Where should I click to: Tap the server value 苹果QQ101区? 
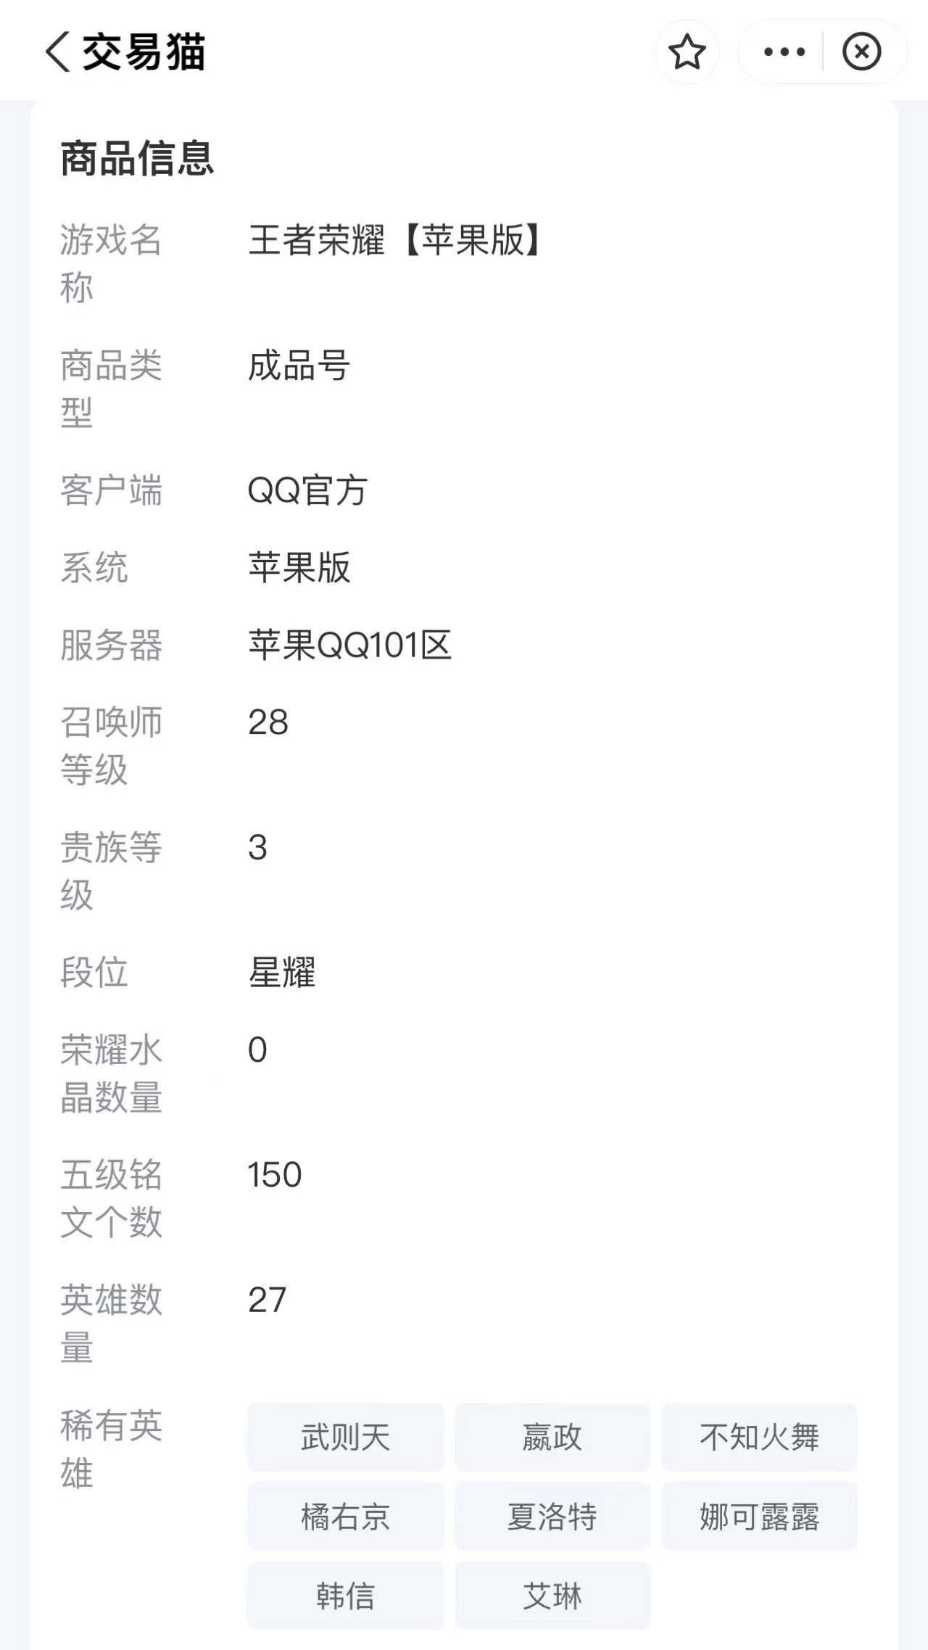point(349,645)
